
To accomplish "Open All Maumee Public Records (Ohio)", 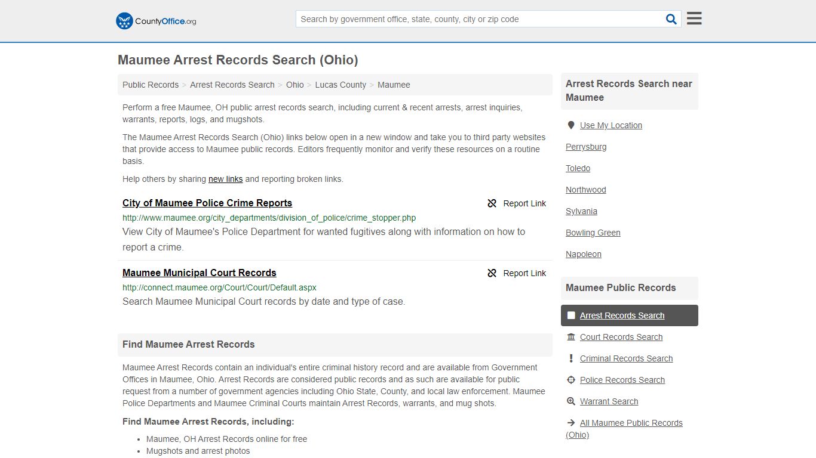I will coord(624,429).
